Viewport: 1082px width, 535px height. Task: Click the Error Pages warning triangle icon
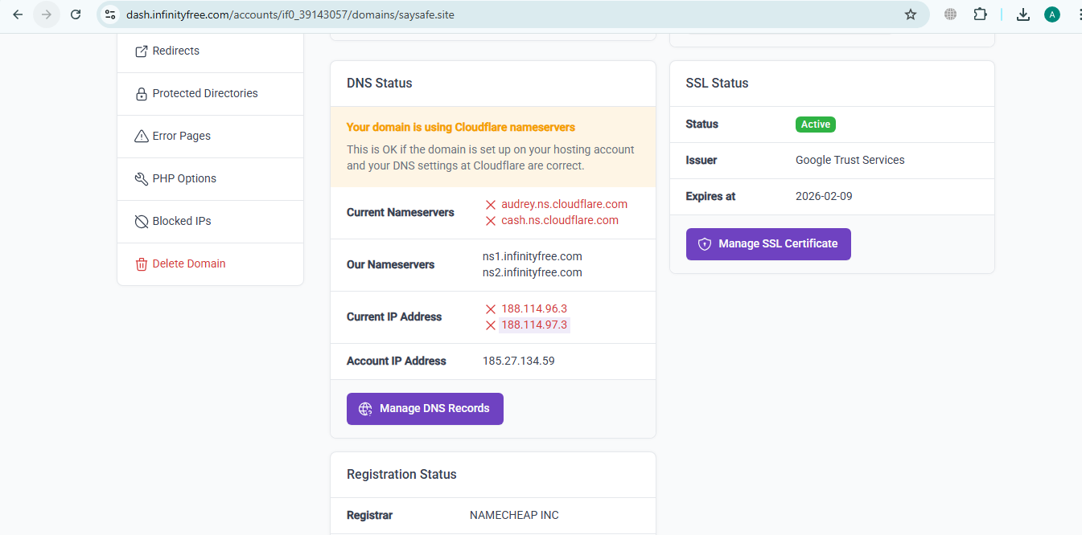click(x=141, y=137)
